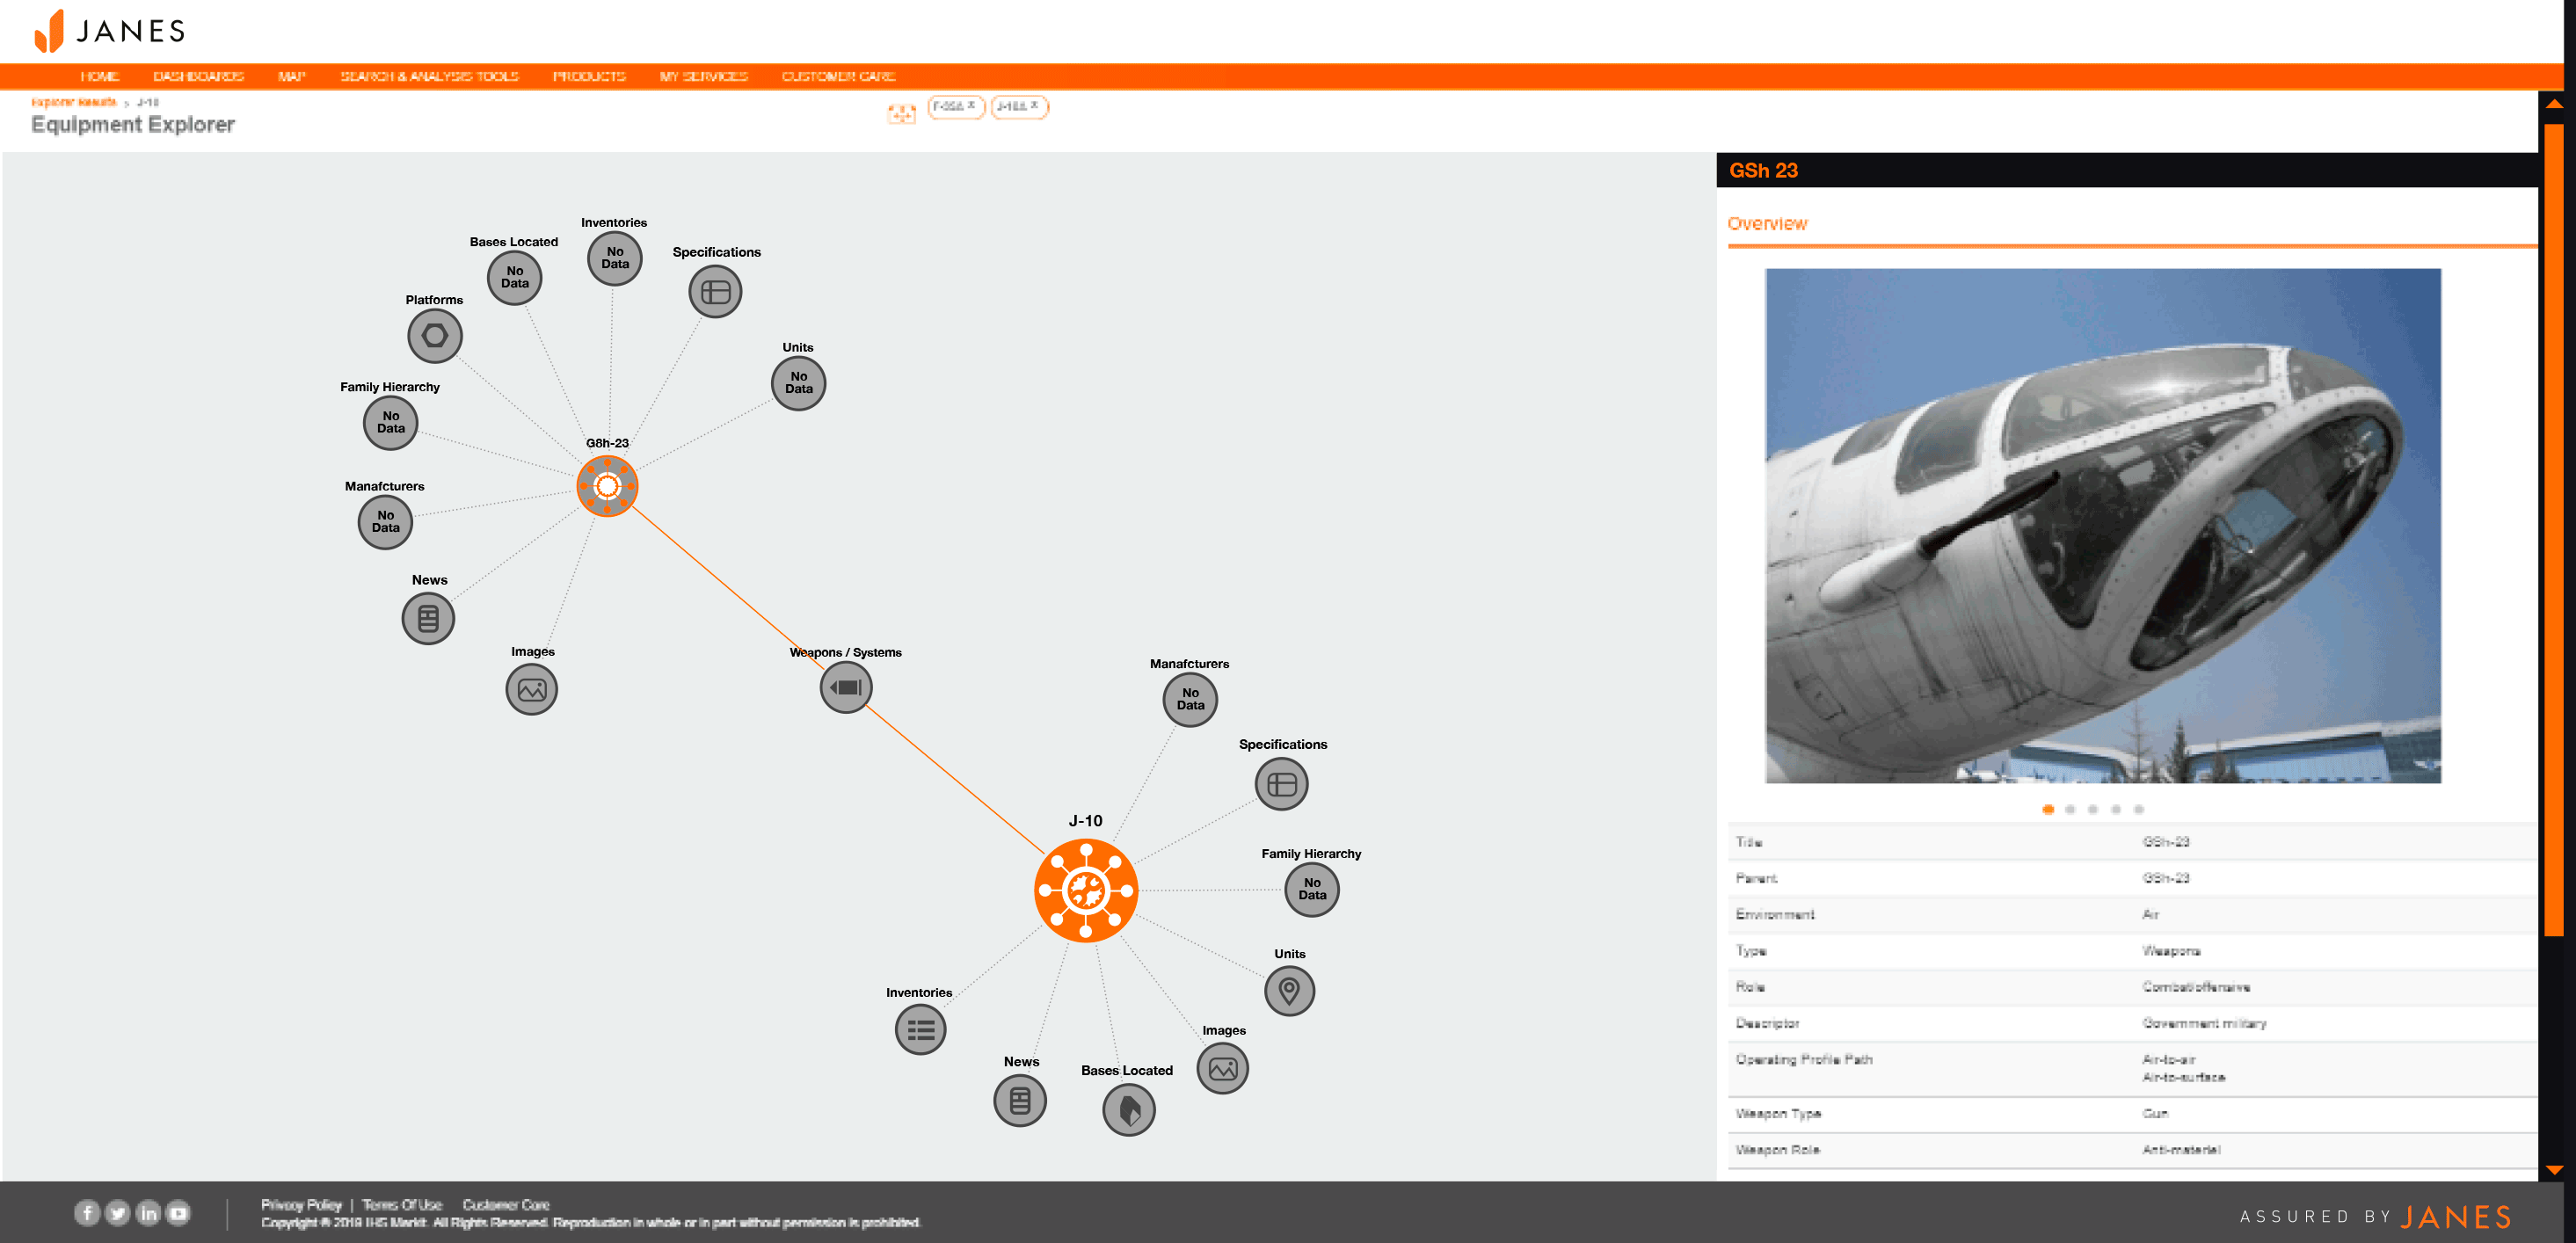Show third image via carousel dot
Image resolution: width=2576 pixels, height=1243 pixels.
click(2093, 810)
